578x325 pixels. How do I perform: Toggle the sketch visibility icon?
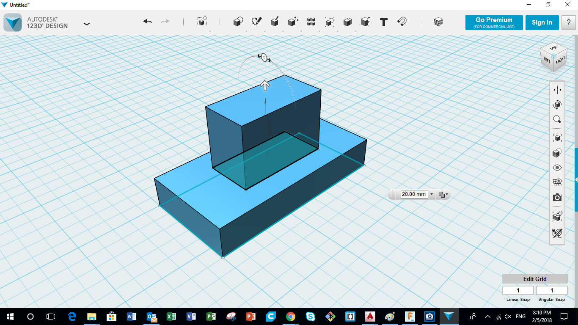pos(557,233)
